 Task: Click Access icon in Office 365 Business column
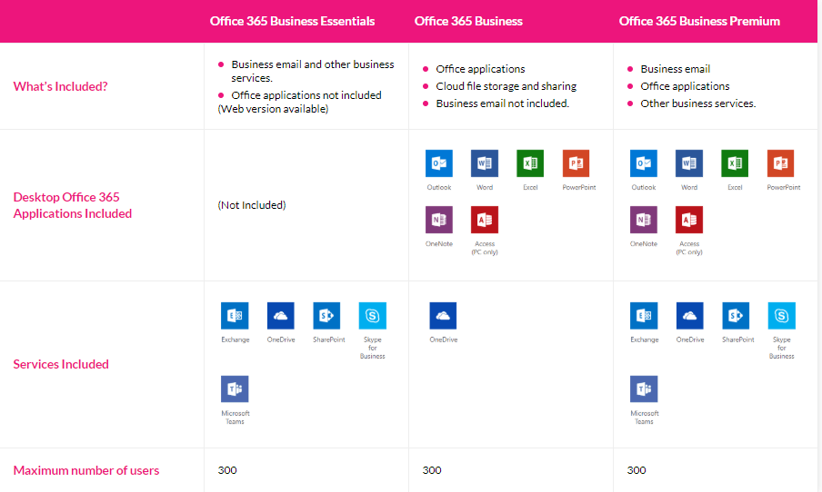485,220
